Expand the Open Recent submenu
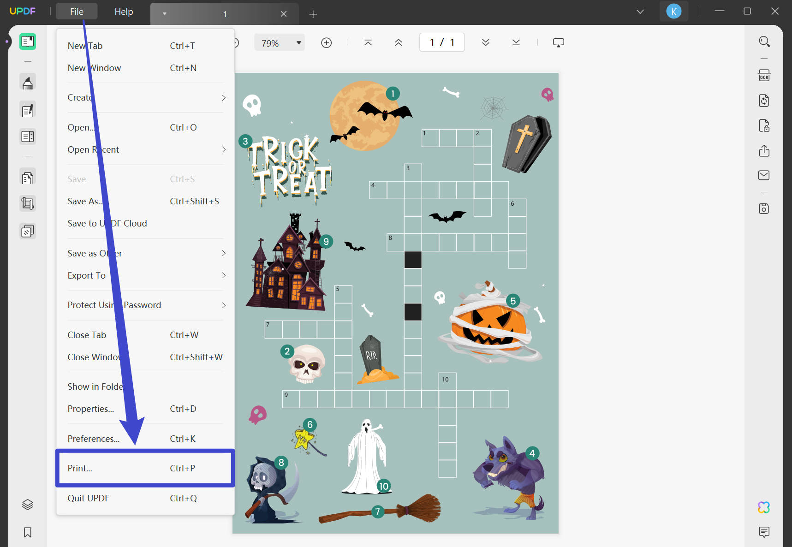 (146, 149)
